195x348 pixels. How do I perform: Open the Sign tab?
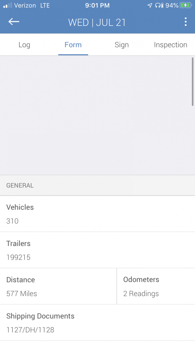click(x=122, y=45)
